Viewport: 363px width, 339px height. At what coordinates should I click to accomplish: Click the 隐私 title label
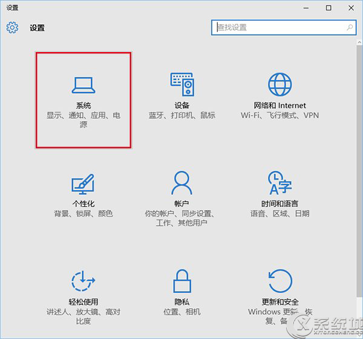pos(181,302)
